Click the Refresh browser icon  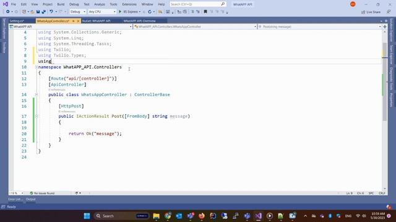(x=150, y=12)
